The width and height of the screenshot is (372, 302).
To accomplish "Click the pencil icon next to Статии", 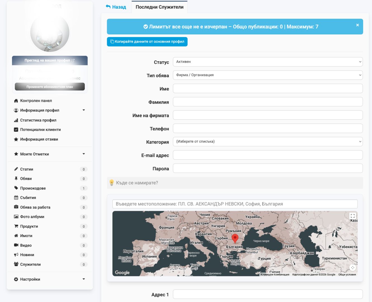I will point(16,169).
